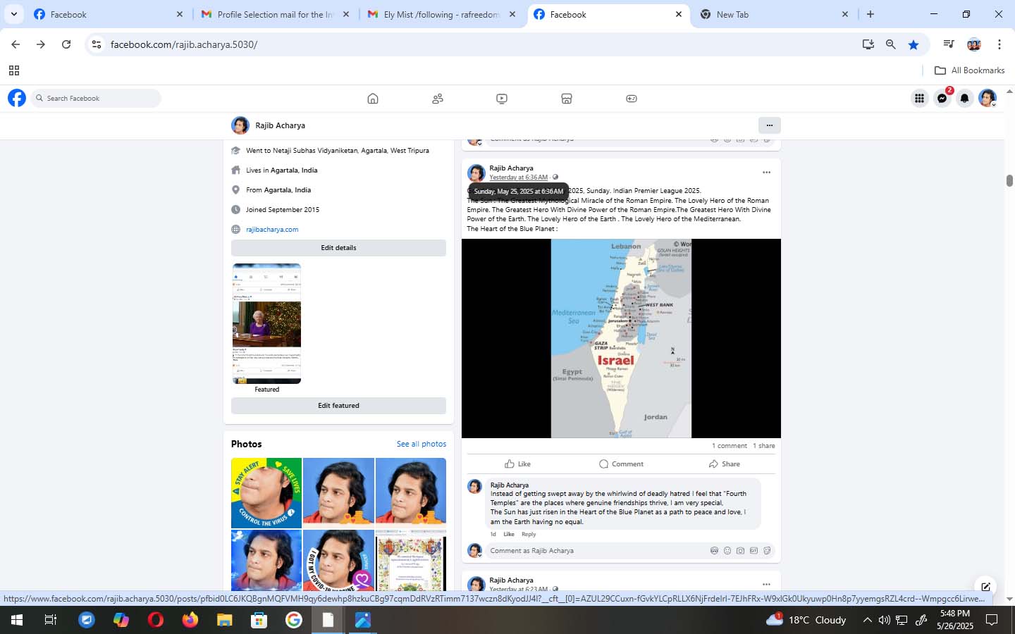Open the post audience globe icon

coord(555,178)
